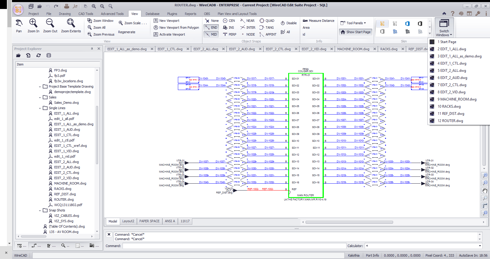This screenshot has width=490, height=259.
Task: Click the pan hand icon in right toolbar
Action: coord(485,191)
